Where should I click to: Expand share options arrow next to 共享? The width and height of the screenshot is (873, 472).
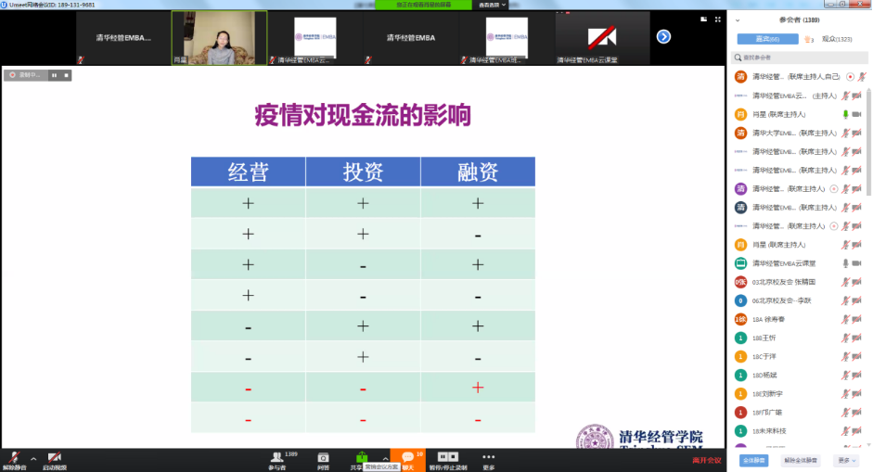385,459
